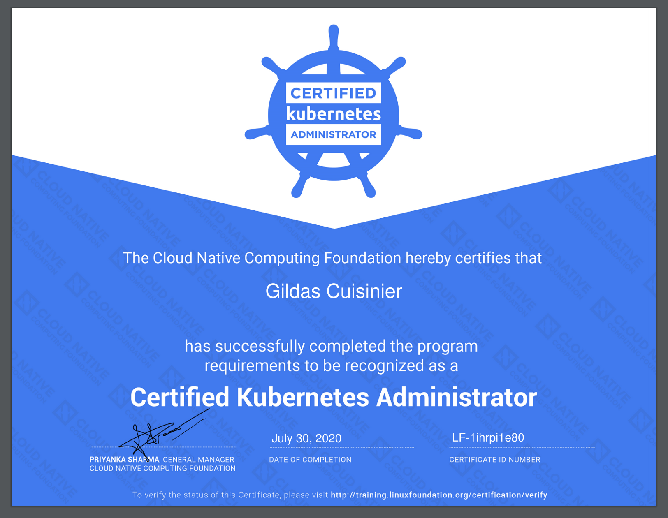Click the DATE OF COMPLETION label
668x518 pixels.
tap(310, 460)
